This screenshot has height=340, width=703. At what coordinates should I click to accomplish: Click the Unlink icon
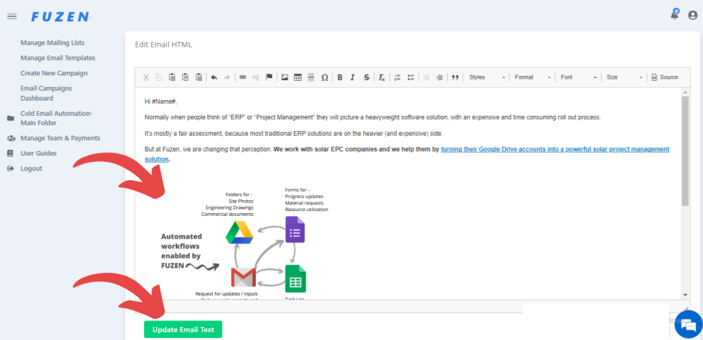[x=255, y=77]
